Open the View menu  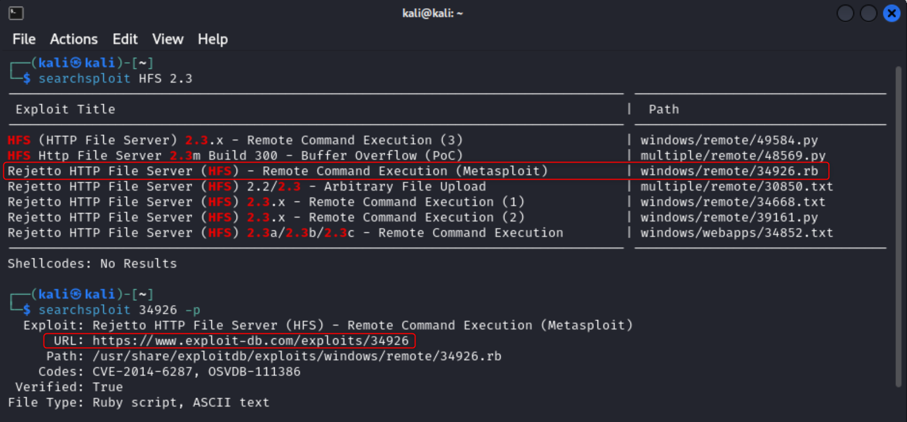[x=168, y=39]
